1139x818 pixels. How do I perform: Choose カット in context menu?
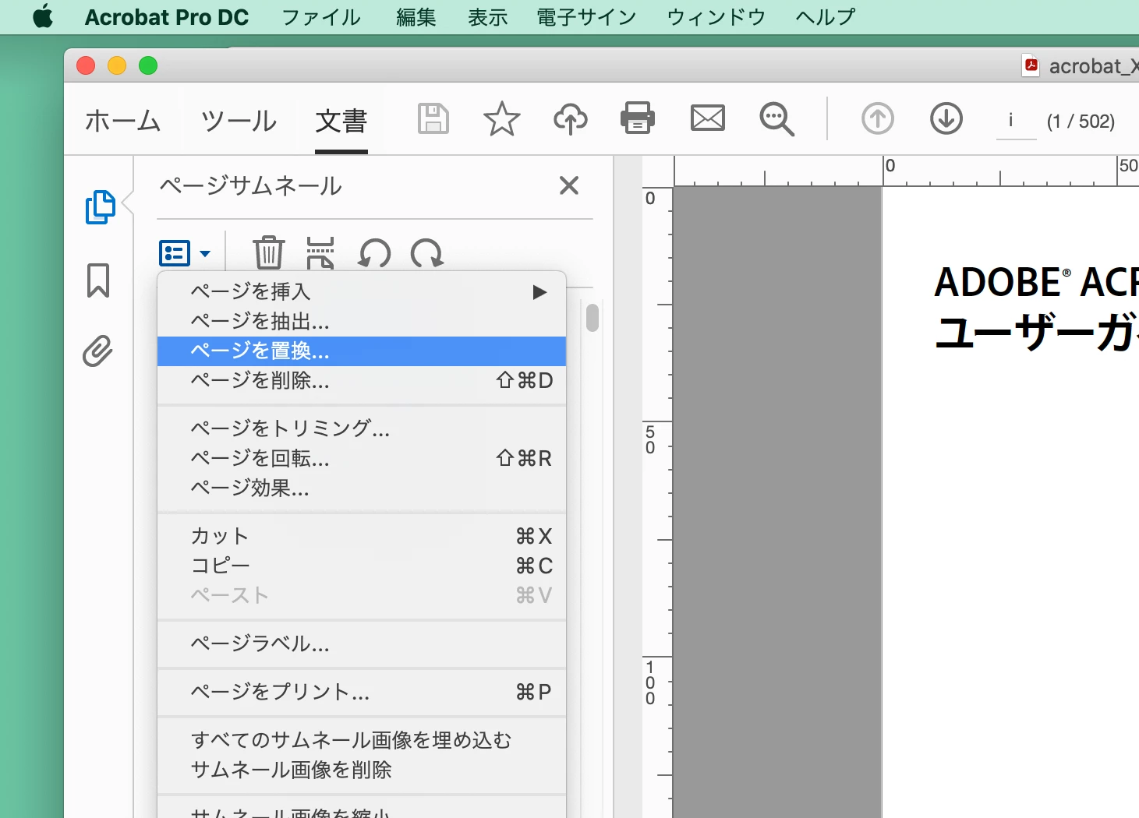pyautogui.click(x=362, y=536)
